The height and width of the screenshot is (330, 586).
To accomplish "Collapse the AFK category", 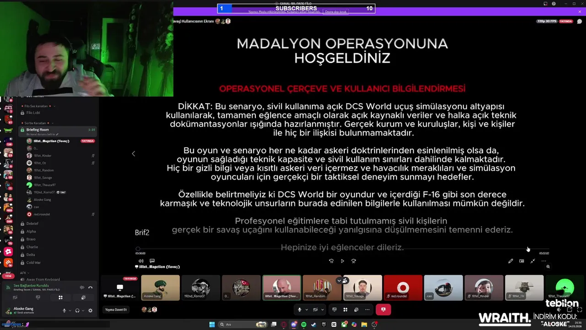I will tap(24, 273).
